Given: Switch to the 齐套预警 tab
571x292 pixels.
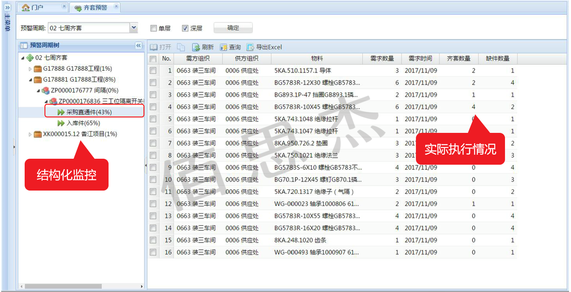Looking at the screenshot, I should pyautogui.click(x=95, y=7).
